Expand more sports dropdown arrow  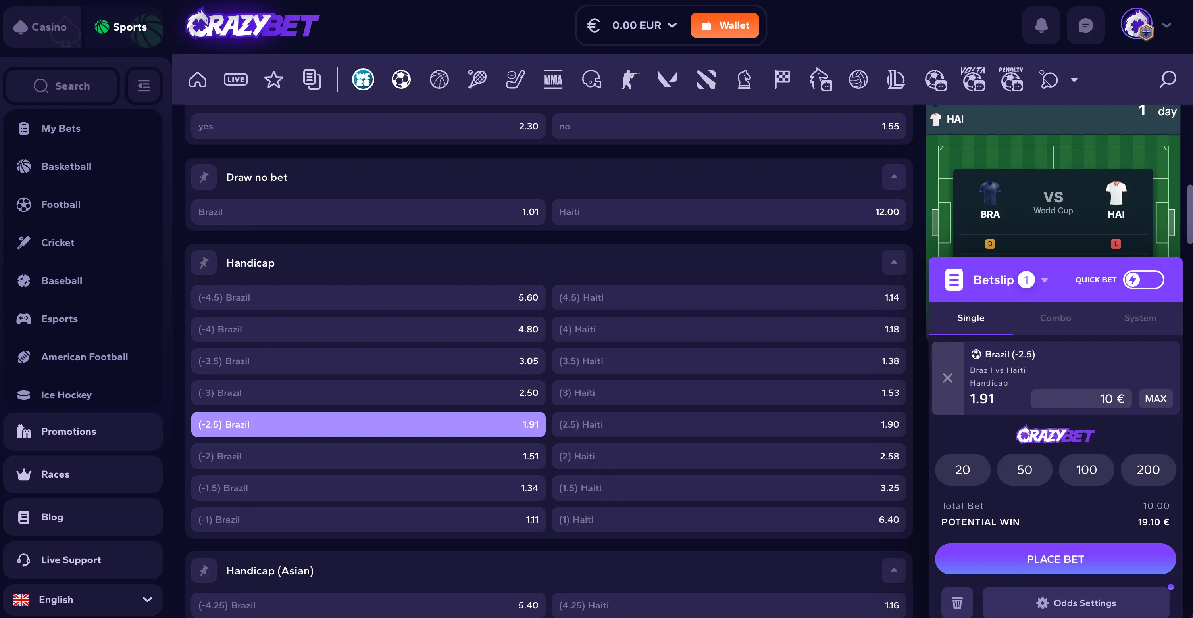(x=1074, y=80)
